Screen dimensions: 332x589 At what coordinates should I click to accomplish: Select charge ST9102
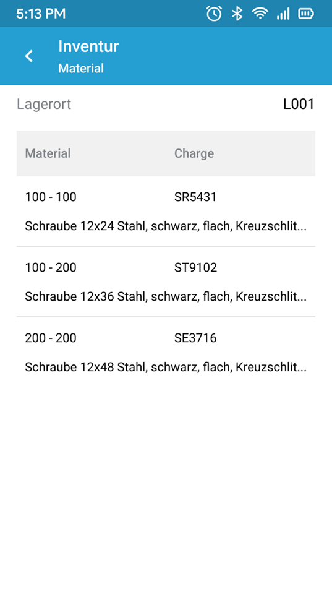click(195, 267)
